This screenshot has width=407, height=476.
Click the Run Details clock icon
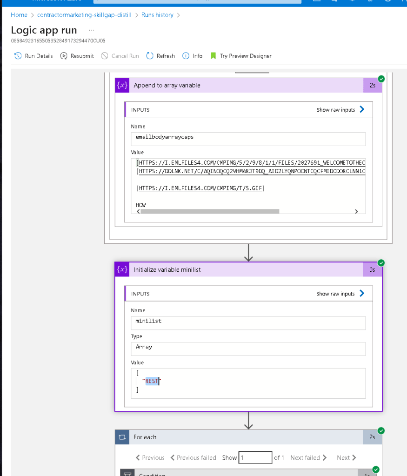18,56
